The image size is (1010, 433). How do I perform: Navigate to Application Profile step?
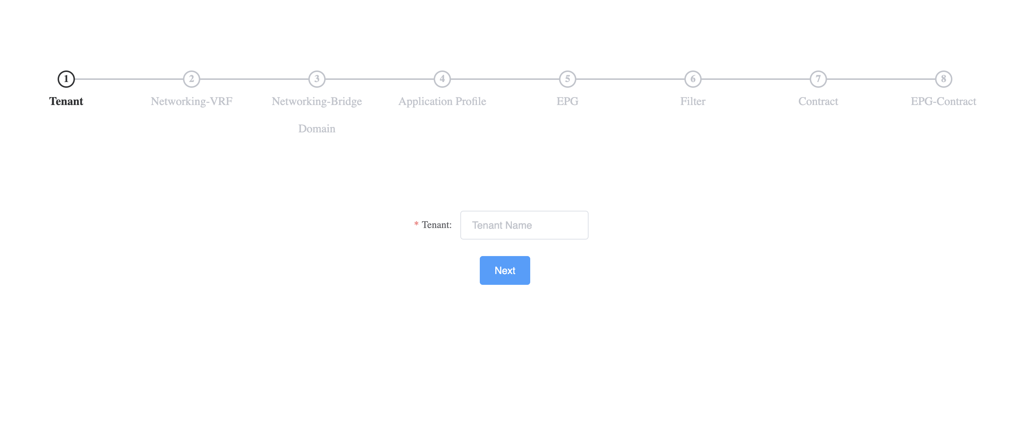pos(443,78)
